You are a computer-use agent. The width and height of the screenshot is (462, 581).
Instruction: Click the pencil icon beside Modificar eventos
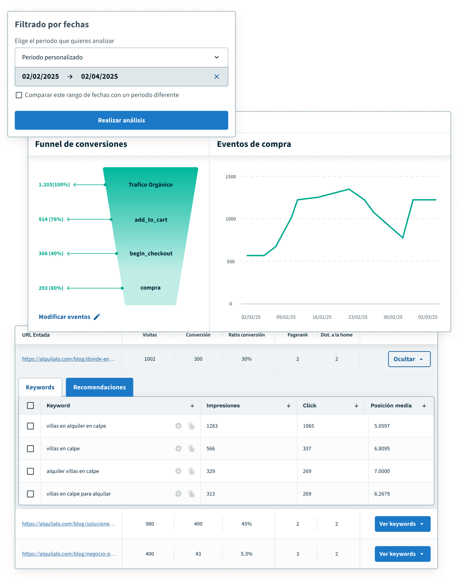pos(97,317)
